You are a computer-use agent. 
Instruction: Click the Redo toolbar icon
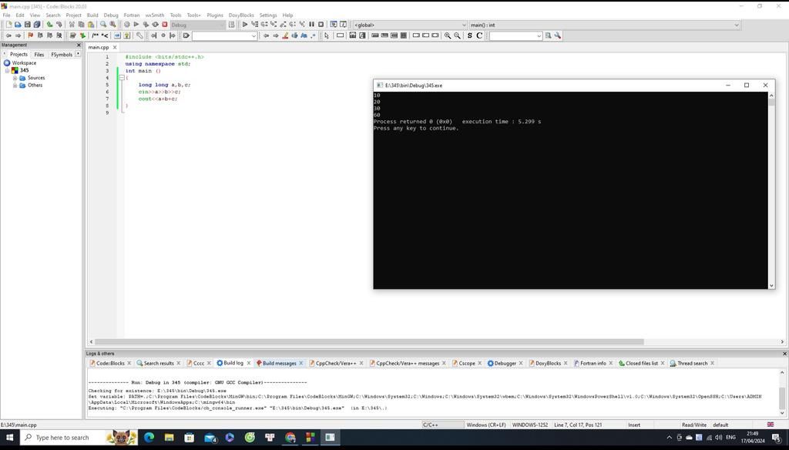(x=59, y=24)
